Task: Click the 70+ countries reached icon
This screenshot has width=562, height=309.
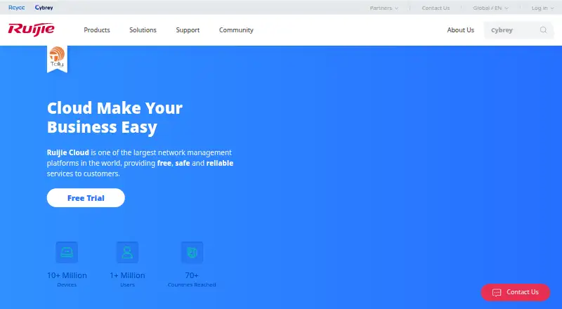Action: coord(192,252)
